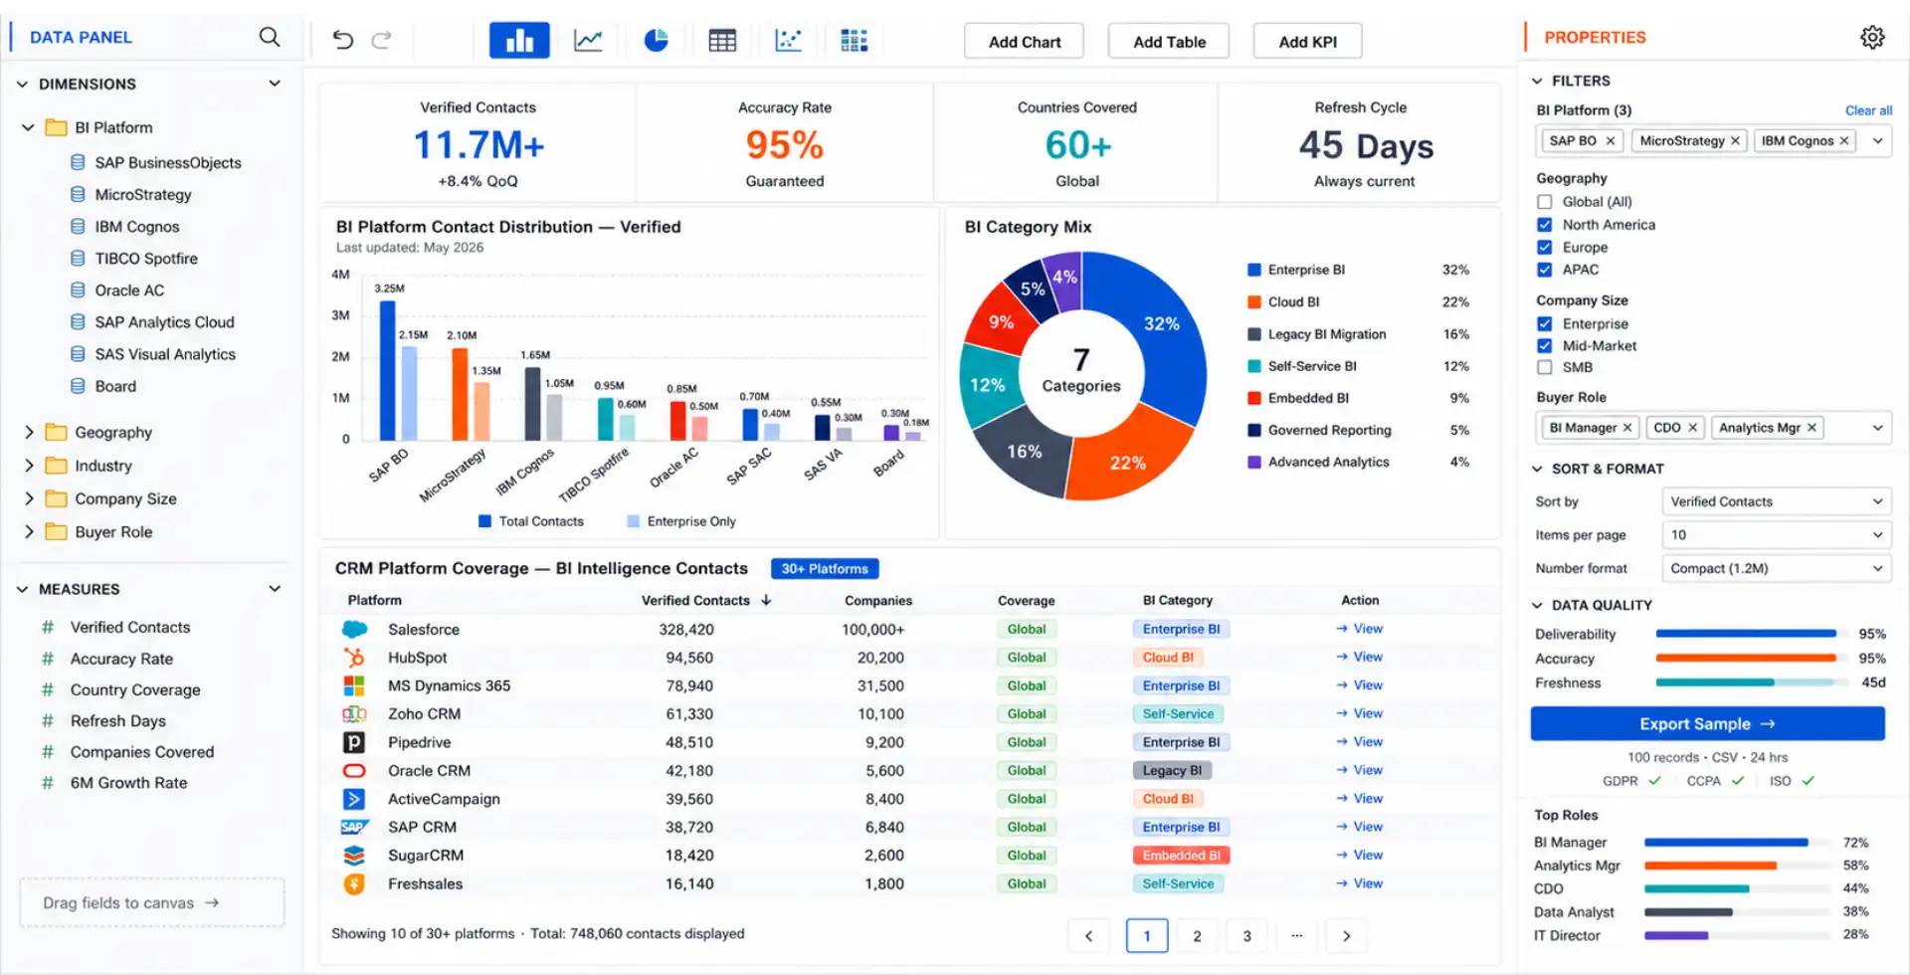Remove the IBM Cognos filter chip
The image size is (1910, 975).
[1843, 140]
